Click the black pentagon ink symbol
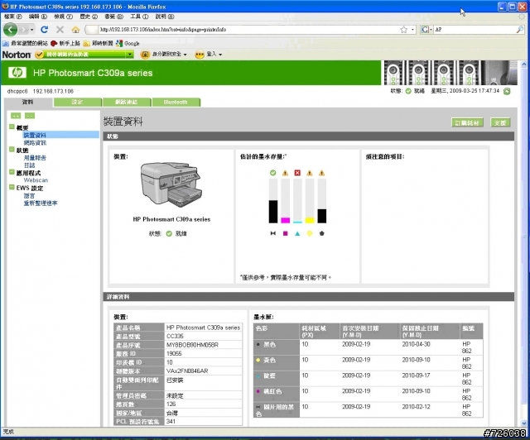The height and width of the screenshot is (440, 530). 322,233
